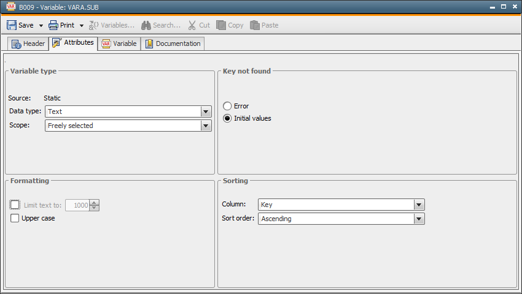522x294 pixels.
Task: Open the Documentation tab
Action: pos(173,43)
